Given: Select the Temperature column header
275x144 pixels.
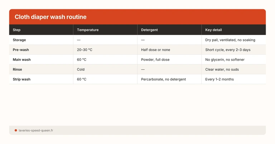Looking at the screenshot, I should (x=88, y=30).
